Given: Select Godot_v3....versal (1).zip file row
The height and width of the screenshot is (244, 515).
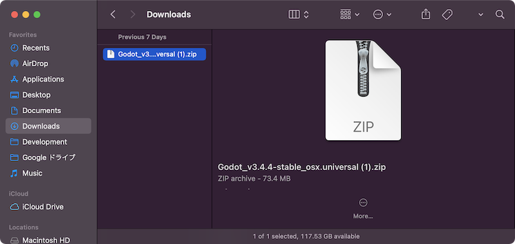Looking at the screenshot, I should click(154, 54).
